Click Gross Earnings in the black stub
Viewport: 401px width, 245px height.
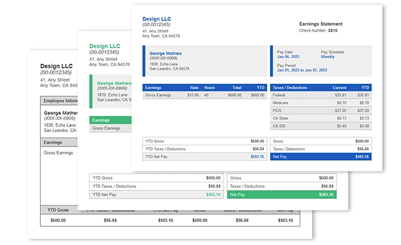pos(58,153)
